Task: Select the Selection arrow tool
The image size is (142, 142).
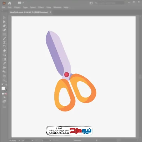Action: click(x=4, y=18)
